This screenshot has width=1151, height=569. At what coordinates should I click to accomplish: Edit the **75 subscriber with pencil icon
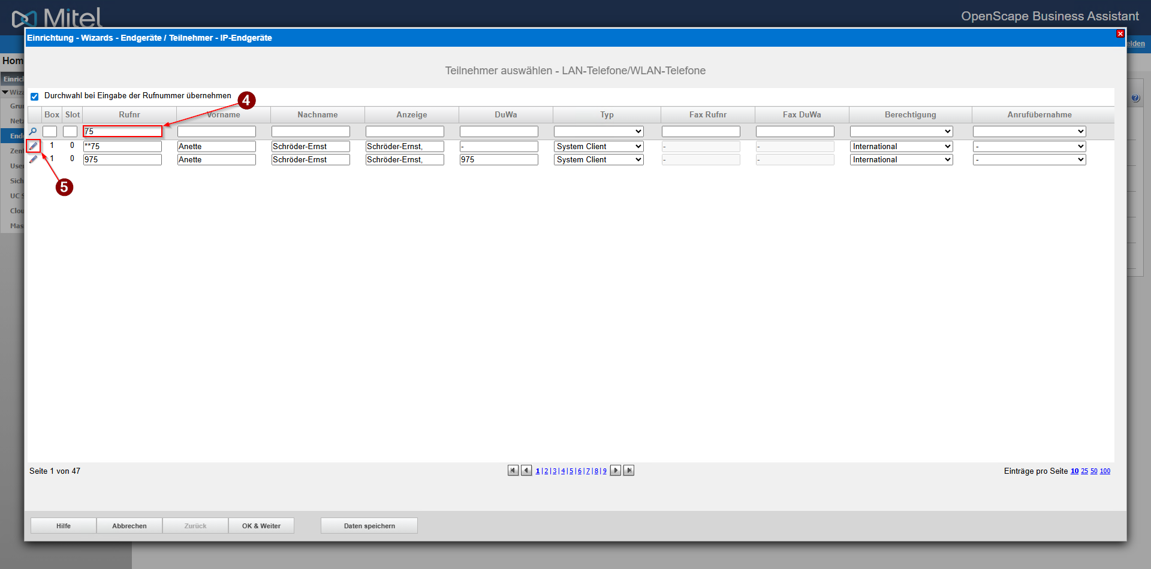coord(34,146)
